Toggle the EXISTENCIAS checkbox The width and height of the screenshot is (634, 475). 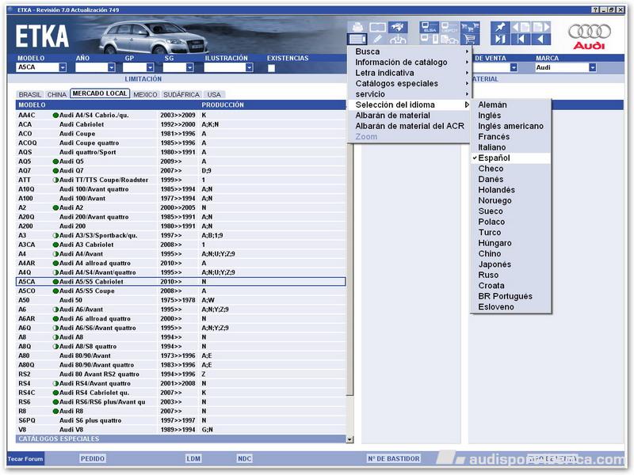tap(271, 68)
